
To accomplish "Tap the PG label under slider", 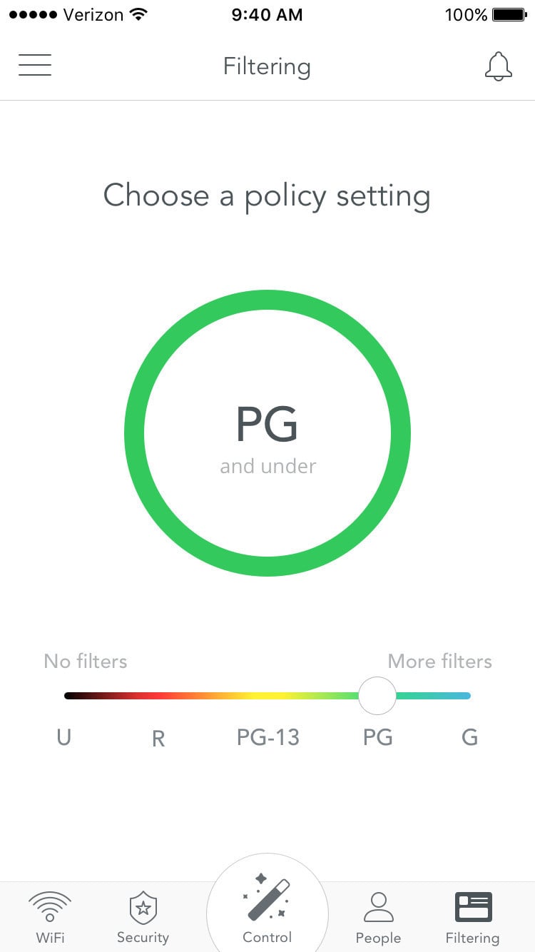I will (x=377, y=737).
